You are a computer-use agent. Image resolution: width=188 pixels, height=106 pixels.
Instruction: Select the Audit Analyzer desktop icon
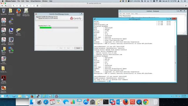click(4, 32)
